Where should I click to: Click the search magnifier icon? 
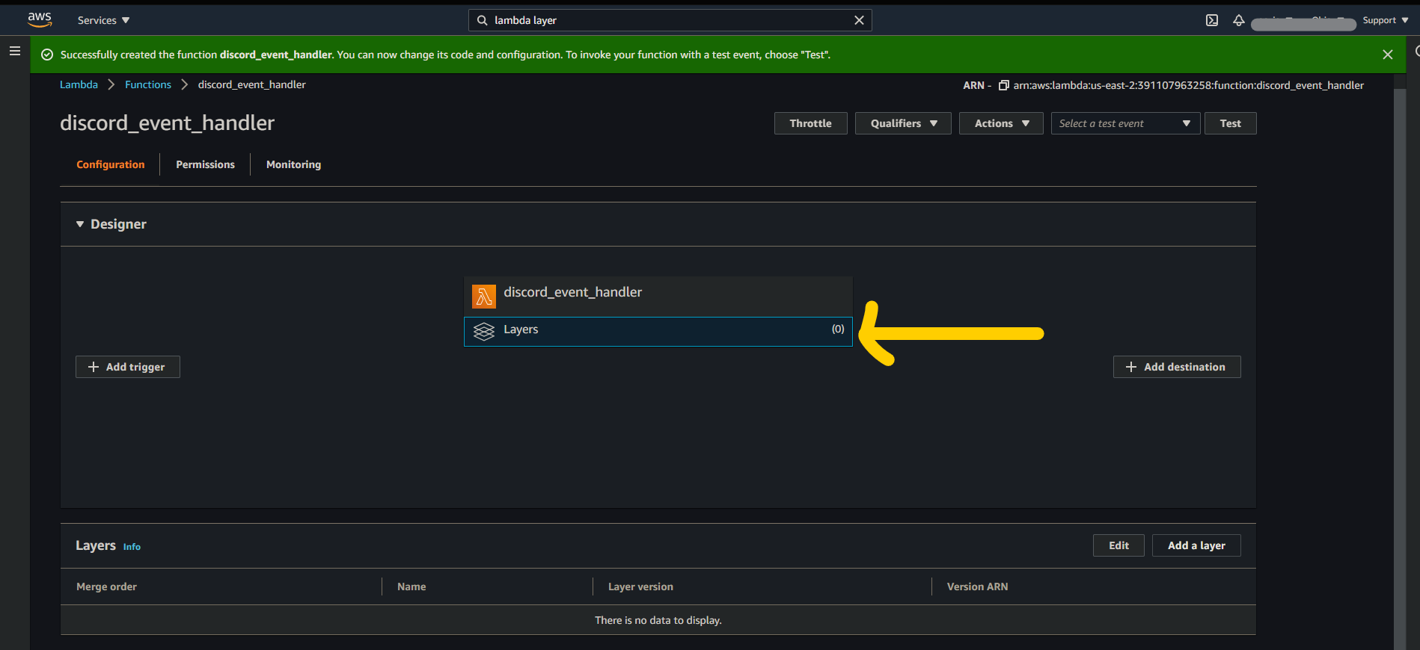pos(483,20)
